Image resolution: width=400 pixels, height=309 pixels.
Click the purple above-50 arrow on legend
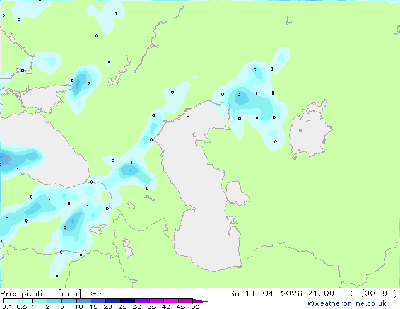(200, 301)
